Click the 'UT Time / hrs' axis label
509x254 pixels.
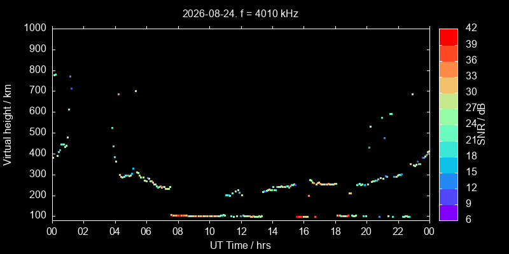click(241, 245)
